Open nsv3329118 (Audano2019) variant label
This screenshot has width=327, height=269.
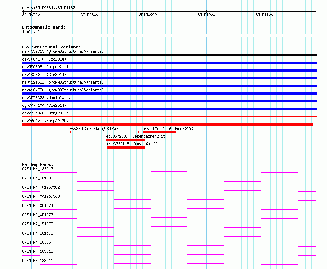132,144
